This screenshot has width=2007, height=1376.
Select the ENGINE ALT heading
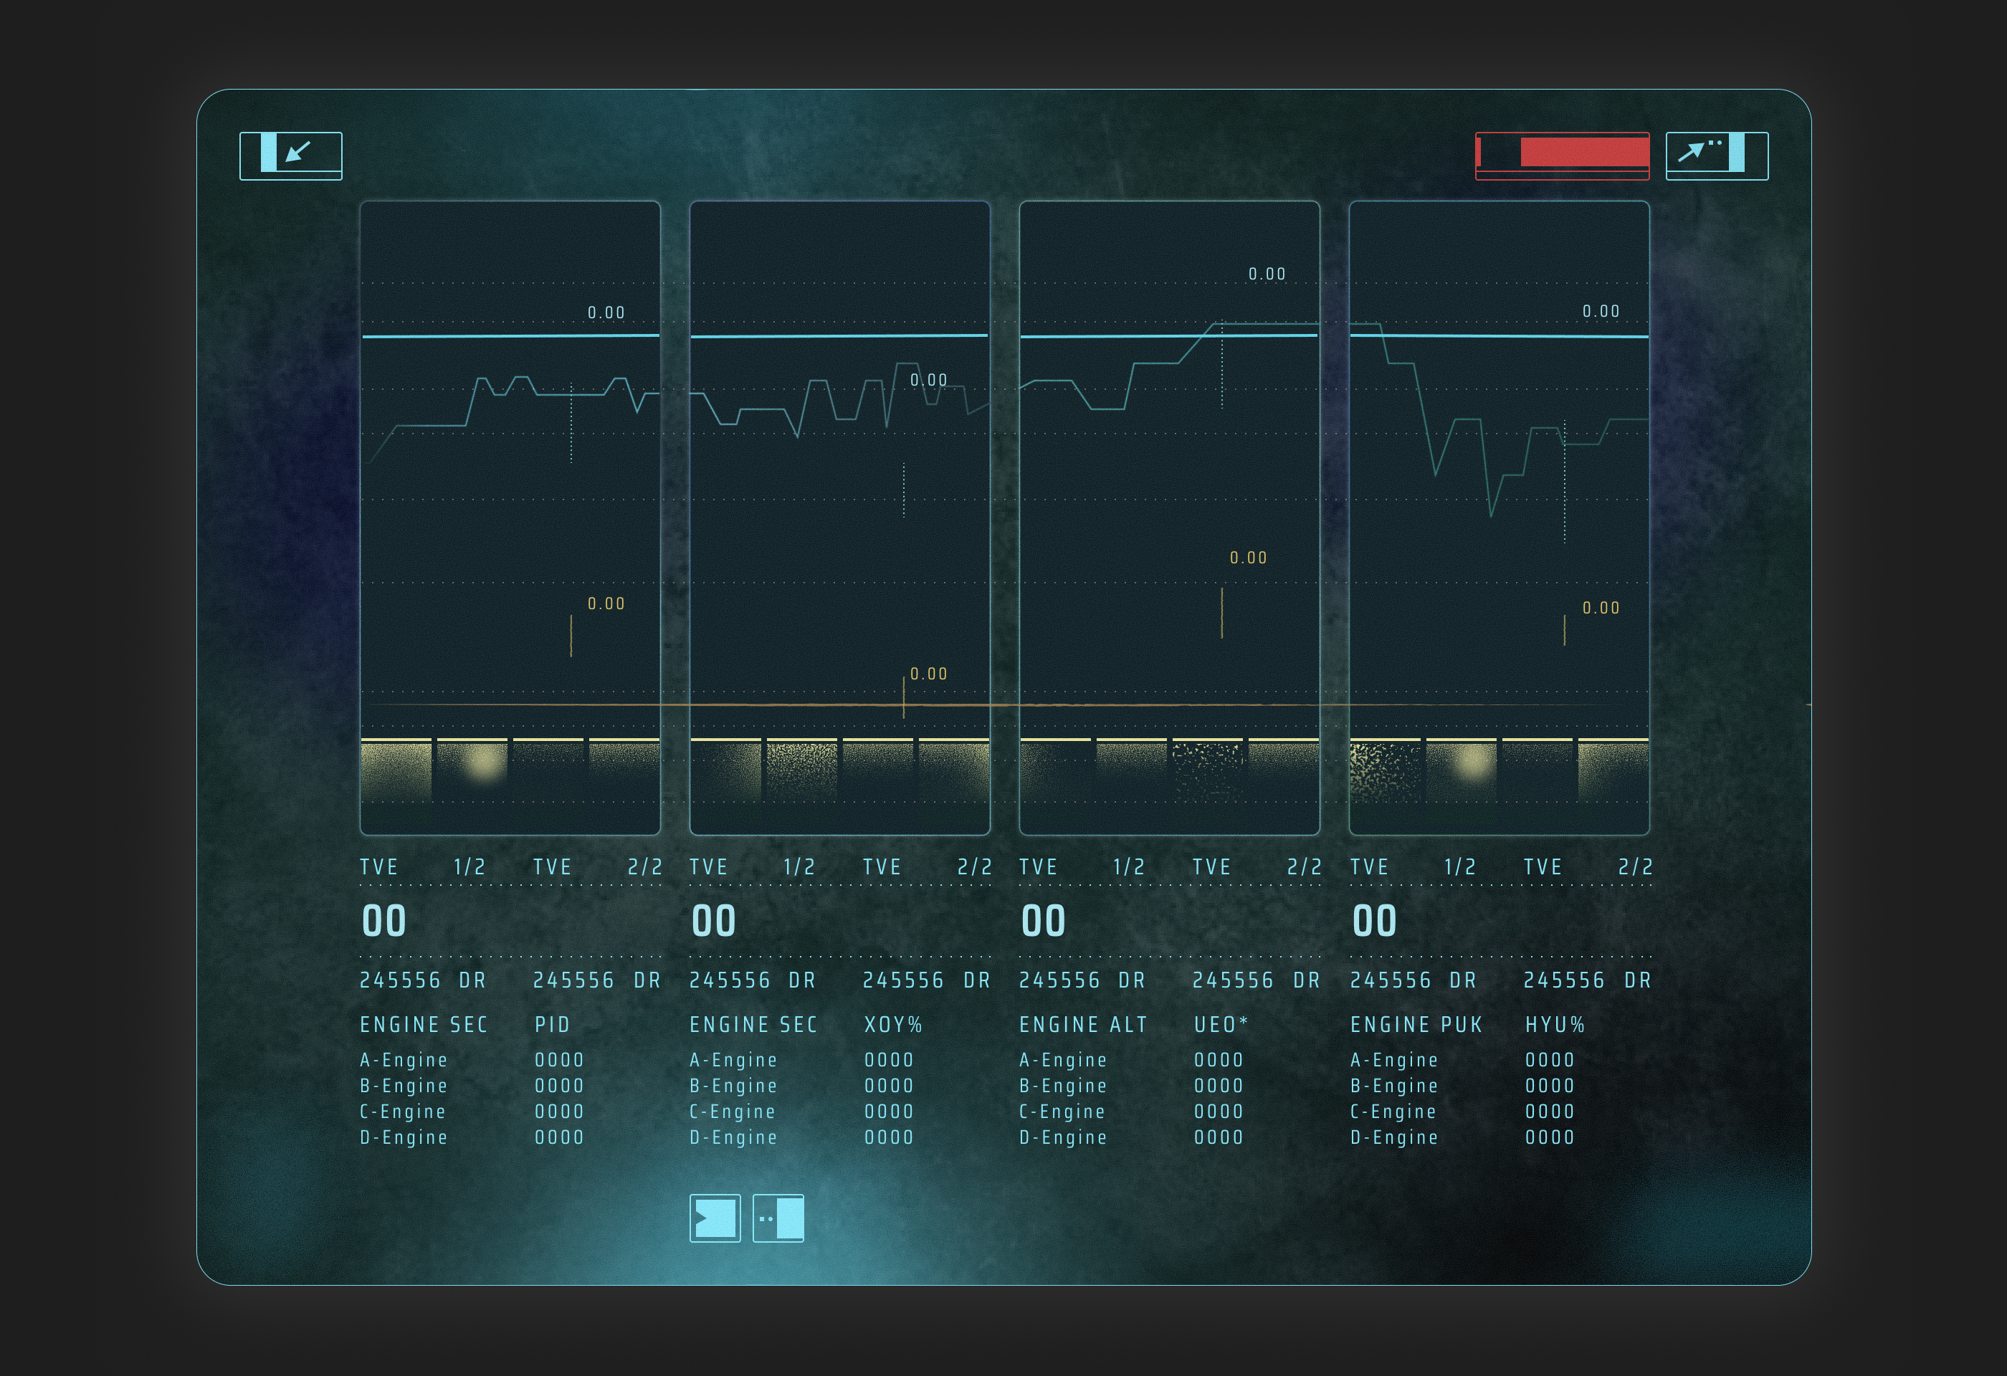tap(1083, 1025)
